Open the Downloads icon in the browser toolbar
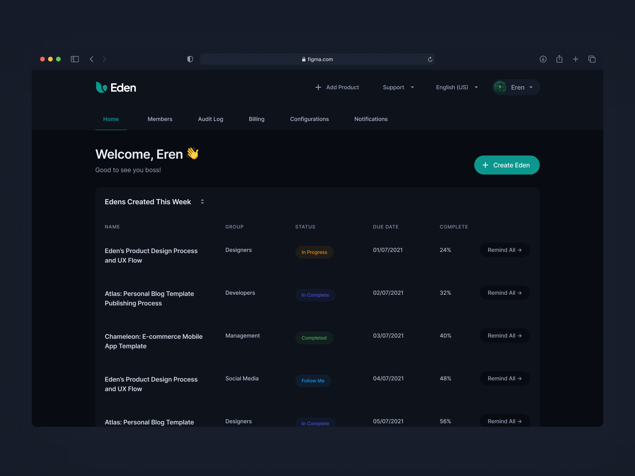635x476 pixels. (543, 59)
